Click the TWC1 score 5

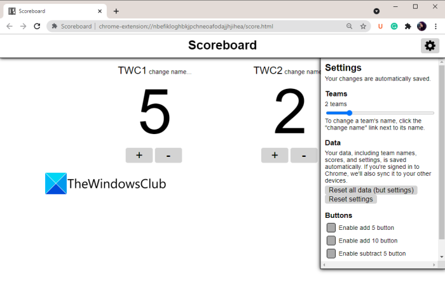point(154,112)
